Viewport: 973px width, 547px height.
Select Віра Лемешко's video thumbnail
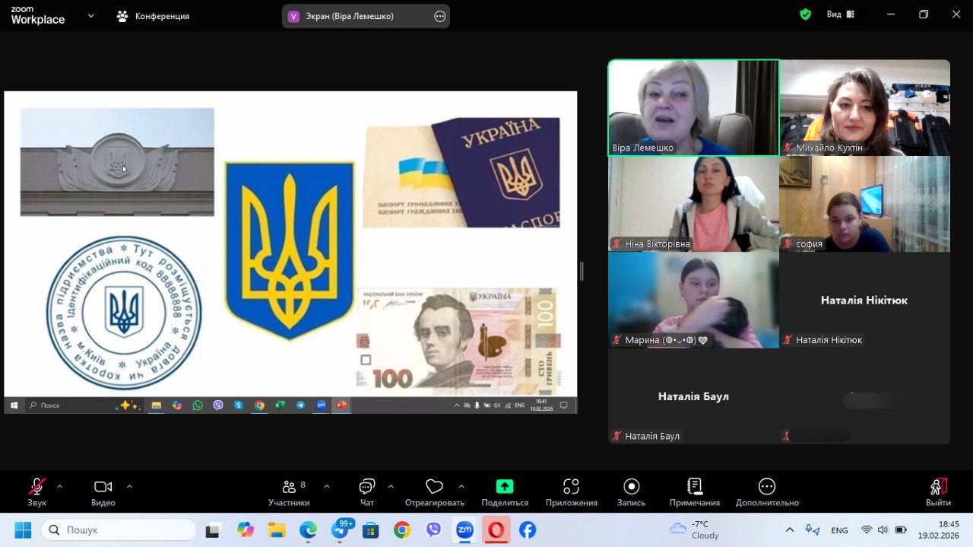[693, 107]
